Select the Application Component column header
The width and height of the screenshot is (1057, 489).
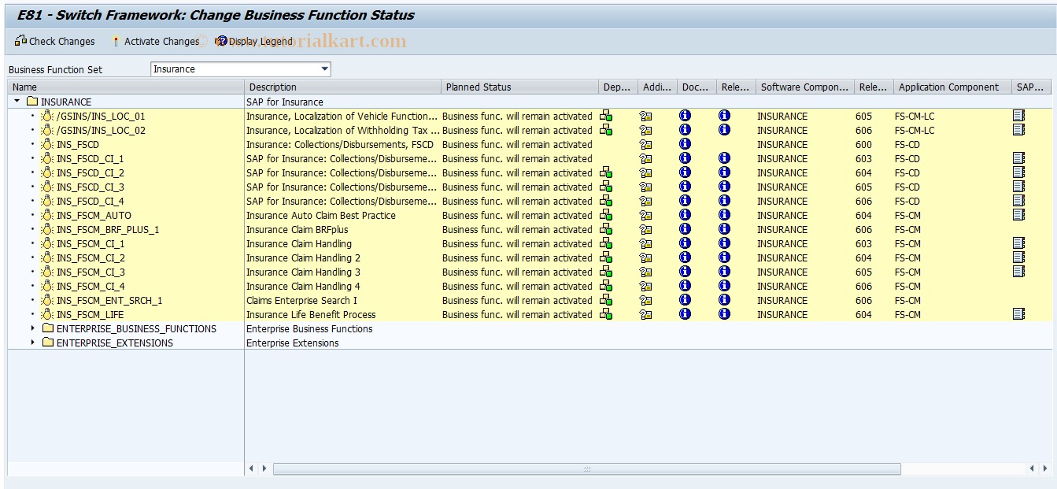coord(952,87)
